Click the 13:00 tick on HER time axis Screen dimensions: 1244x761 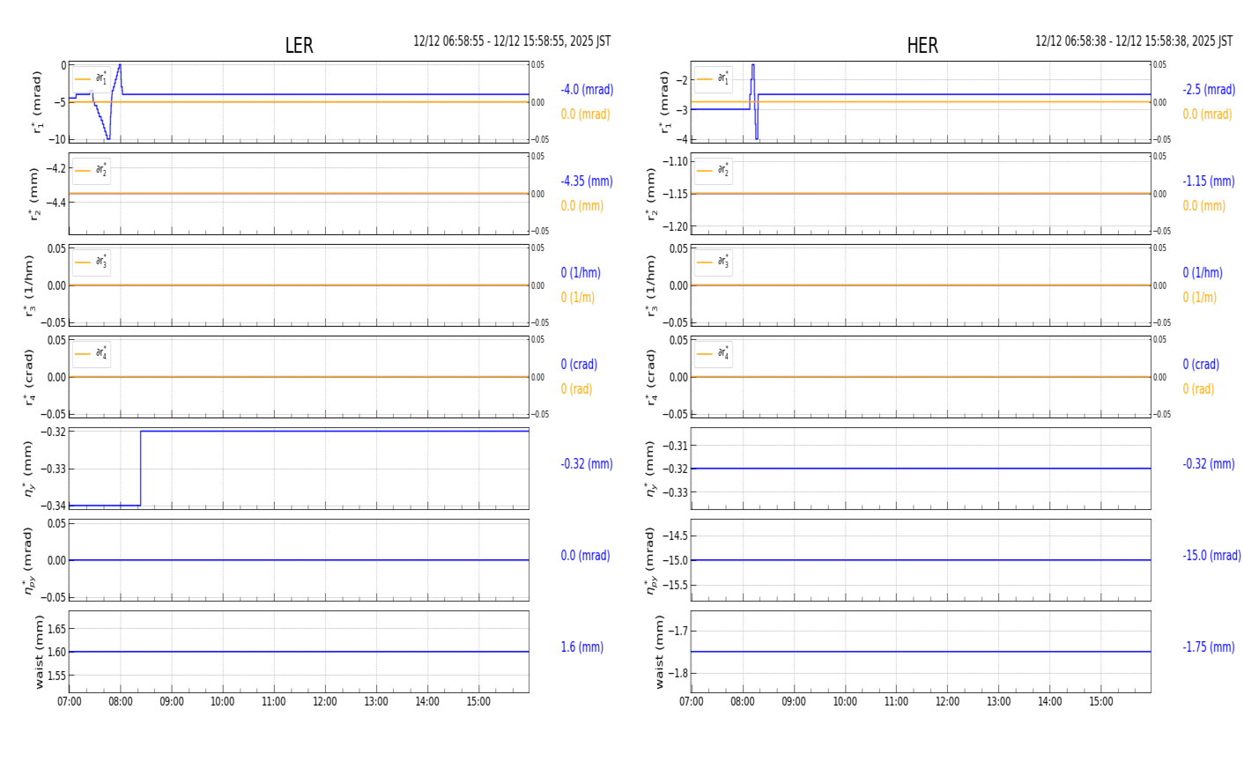coord(998,702)
